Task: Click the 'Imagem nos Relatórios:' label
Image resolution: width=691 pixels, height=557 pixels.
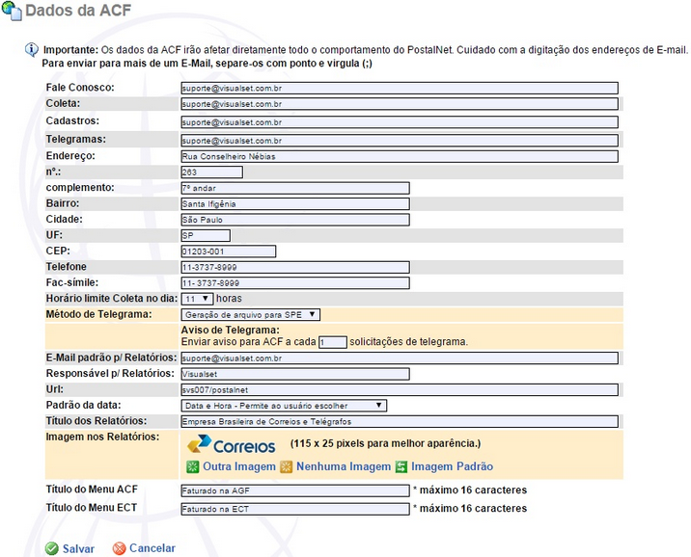Action: [x=102, y=437]
